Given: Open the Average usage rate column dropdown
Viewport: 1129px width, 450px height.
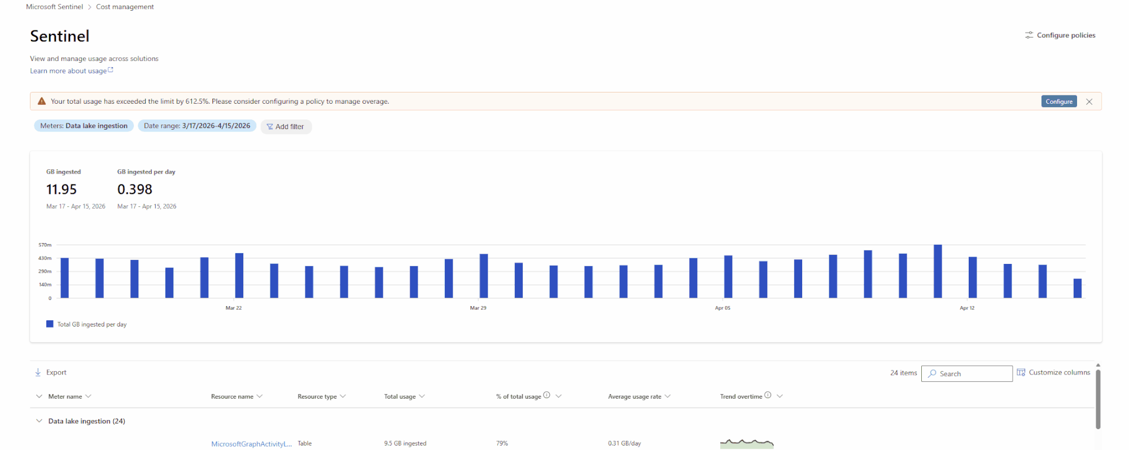Looking at the screenshot, I should [x=668, y=396].
